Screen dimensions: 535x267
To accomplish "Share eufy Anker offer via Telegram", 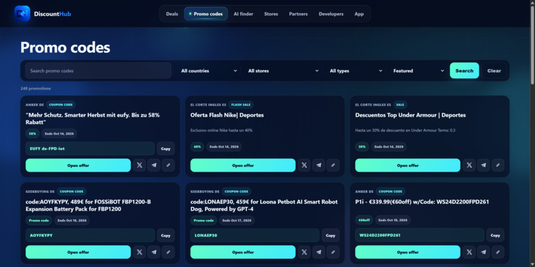I will (x=154, y=165).
